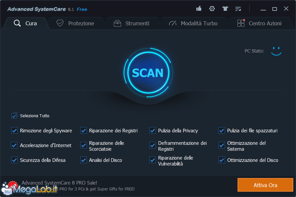The width and height of the screenshot is (296, 197).
Task: Disable Ottimizzazione del Sistema checkbox
Action: pos(222,145)
